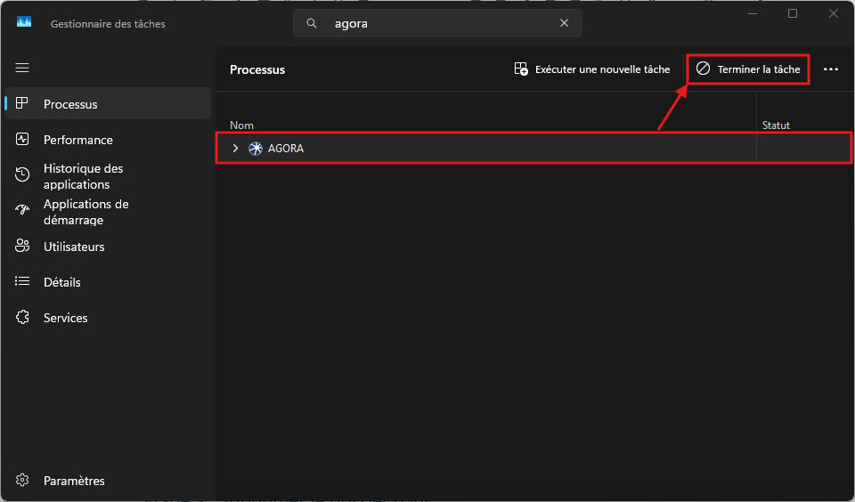The height and width of the screenshot is (502, 855).
Task: Open the Services page
Action: (x=108, y=317)
